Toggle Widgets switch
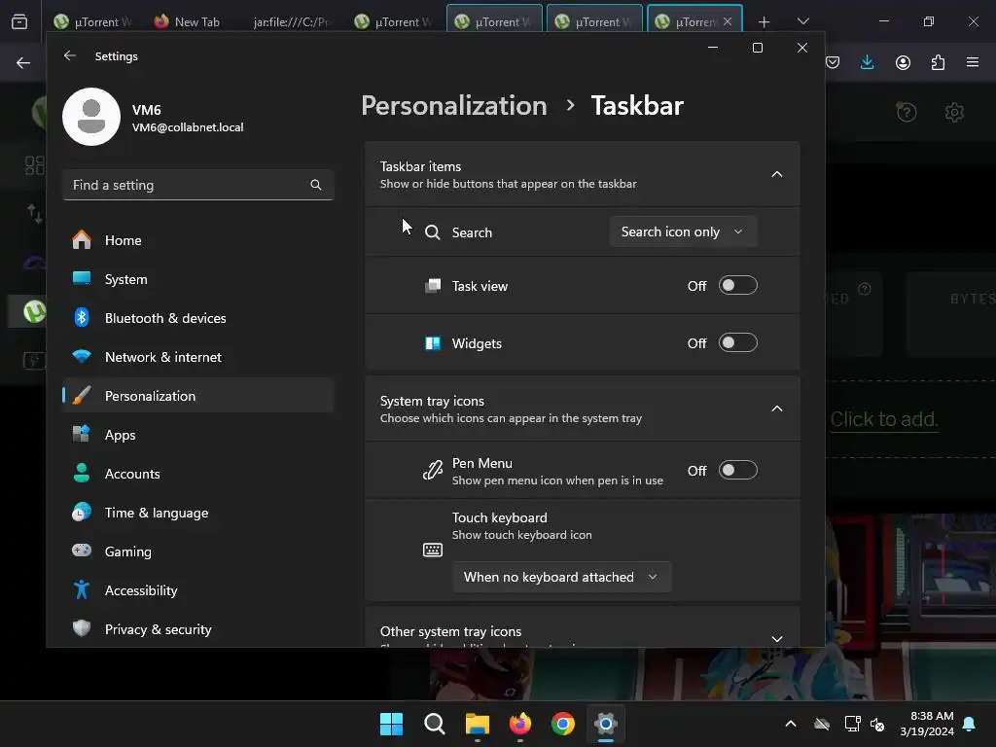The image size is (996, 747). click(737, 343)
